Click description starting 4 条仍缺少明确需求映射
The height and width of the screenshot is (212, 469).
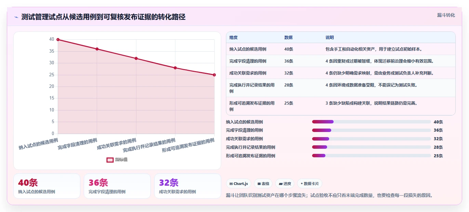(x=379, y=73)
